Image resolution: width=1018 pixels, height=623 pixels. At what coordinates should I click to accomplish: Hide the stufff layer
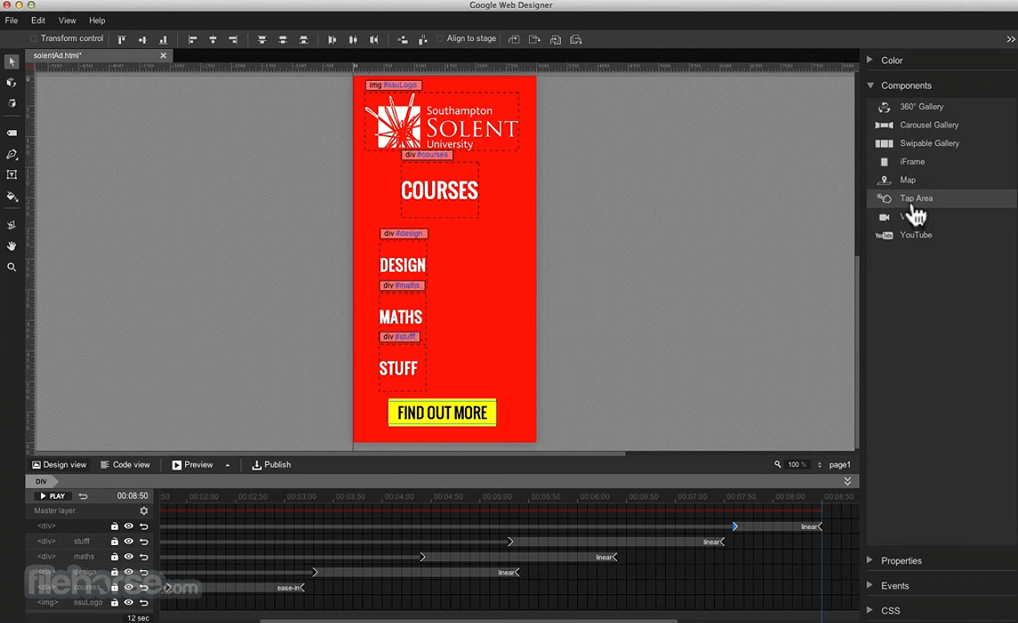[x=128, y=542]
